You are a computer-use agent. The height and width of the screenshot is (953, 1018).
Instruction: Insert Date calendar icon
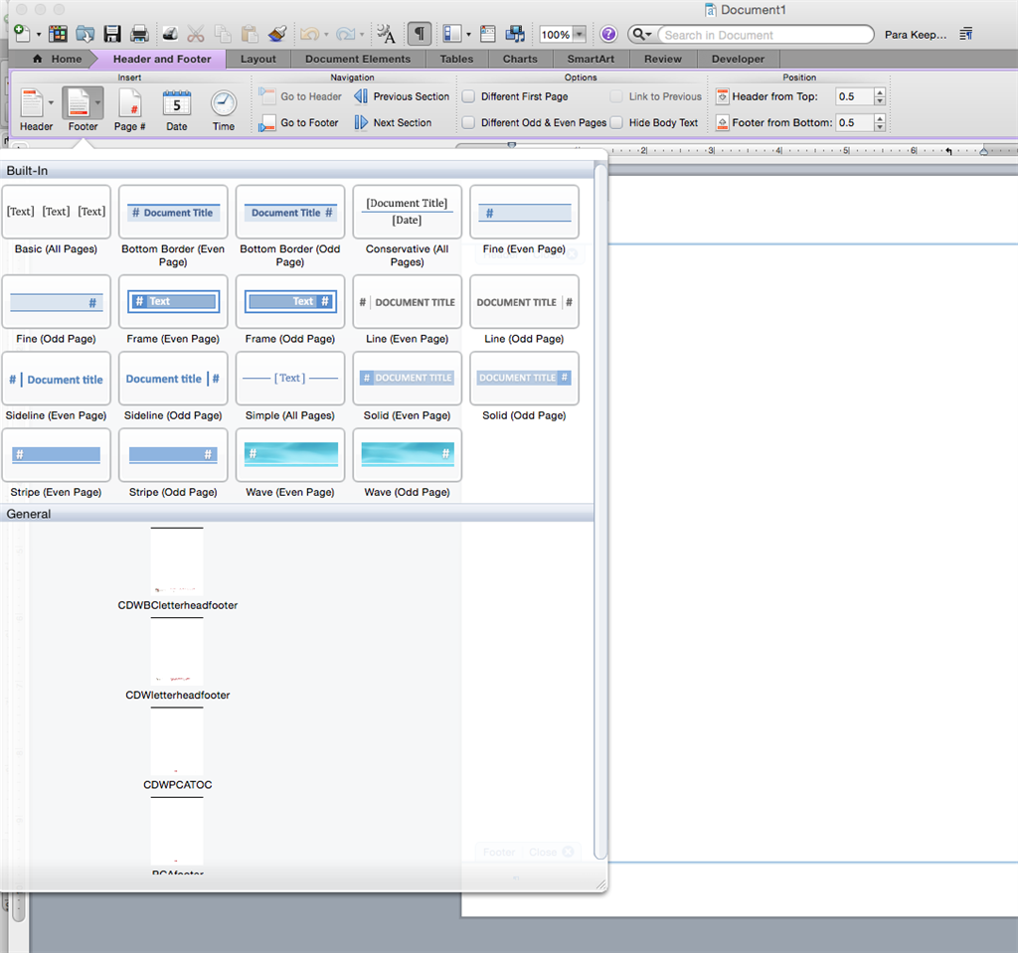pos(176,108)
